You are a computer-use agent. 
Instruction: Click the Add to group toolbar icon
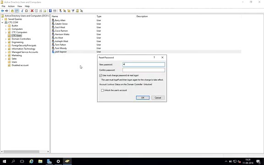82,11
